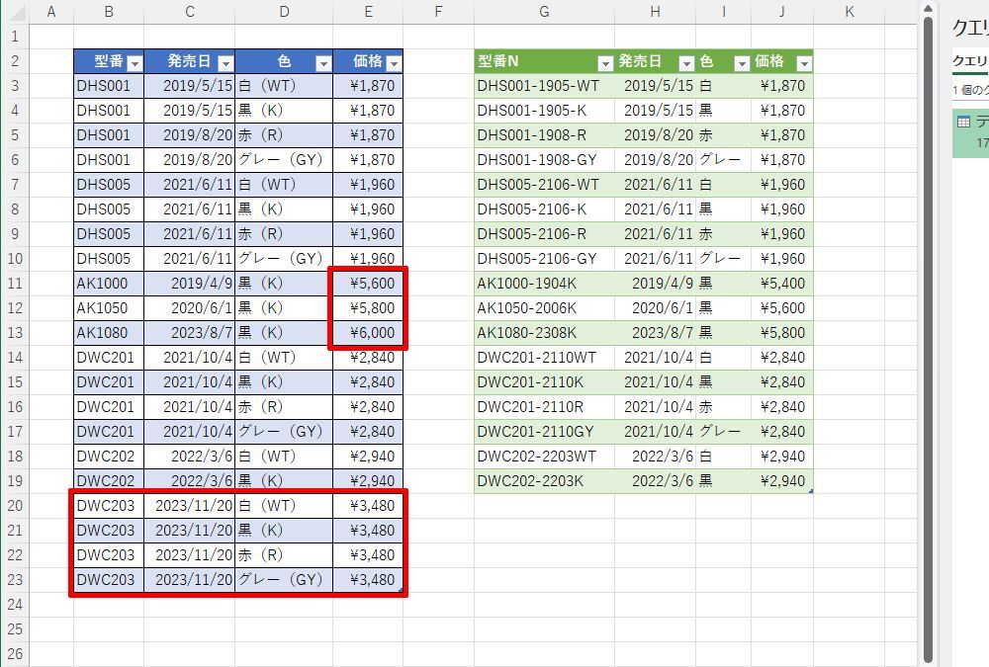989x667 pixels.
Task: Expand the 色 filter in the blue table
Action: click(x=322, y=62)
